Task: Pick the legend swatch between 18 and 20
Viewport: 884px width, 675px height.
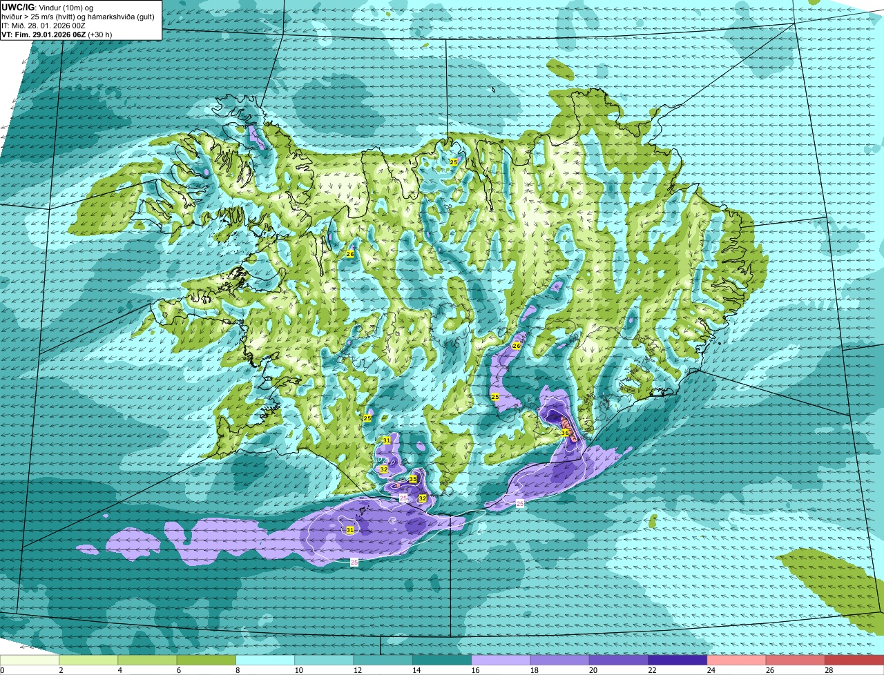Action: (x=560, y=660)
